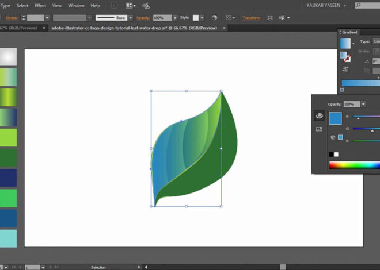The width and height of the screenshot is (380, 270).
Task: Open the color popup Opacity dropdown
Action: coord(363,104)
